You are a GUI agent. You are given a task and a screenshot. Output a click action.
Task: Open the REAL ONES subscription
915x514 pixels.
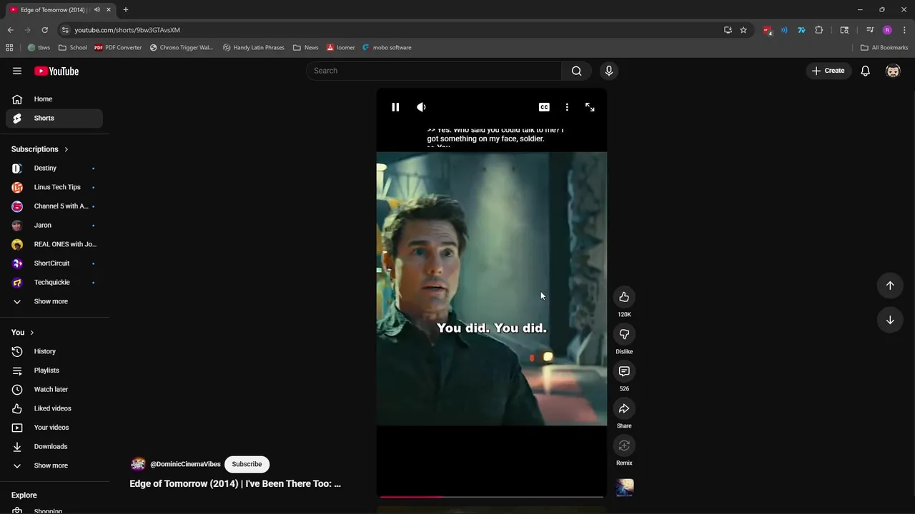pyautogui.click(x=54, y=244)
